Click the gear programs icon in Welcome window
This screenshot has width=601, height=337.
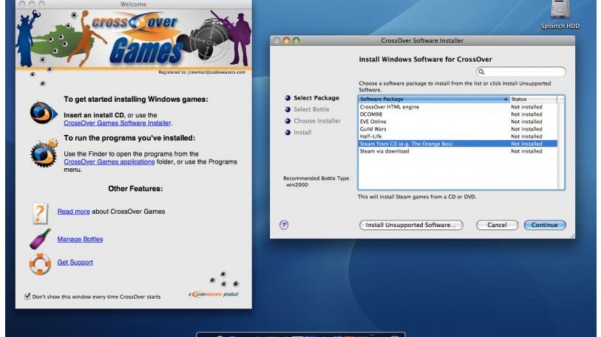point(44,153)
